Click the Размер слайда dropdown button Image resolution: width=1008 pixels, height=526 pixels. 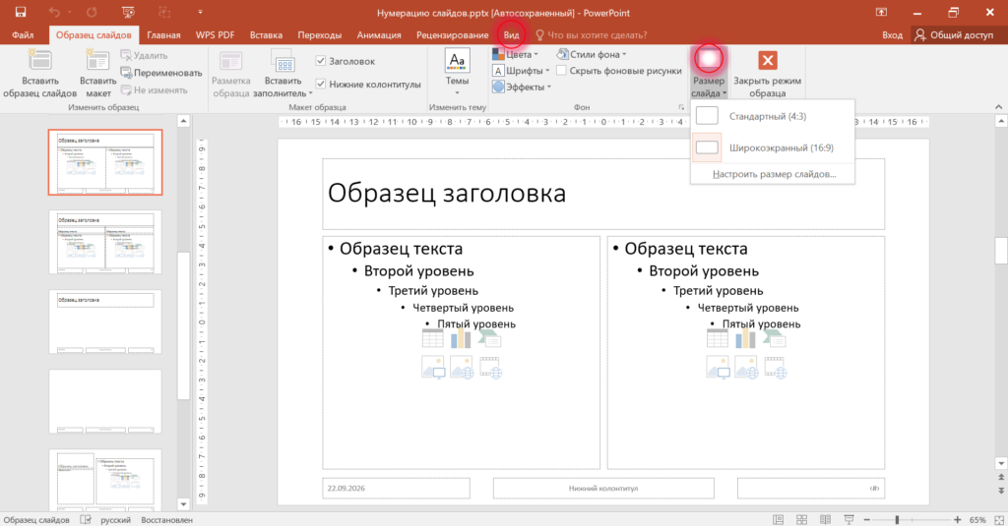pyautogui.click(x=709, y=73)
